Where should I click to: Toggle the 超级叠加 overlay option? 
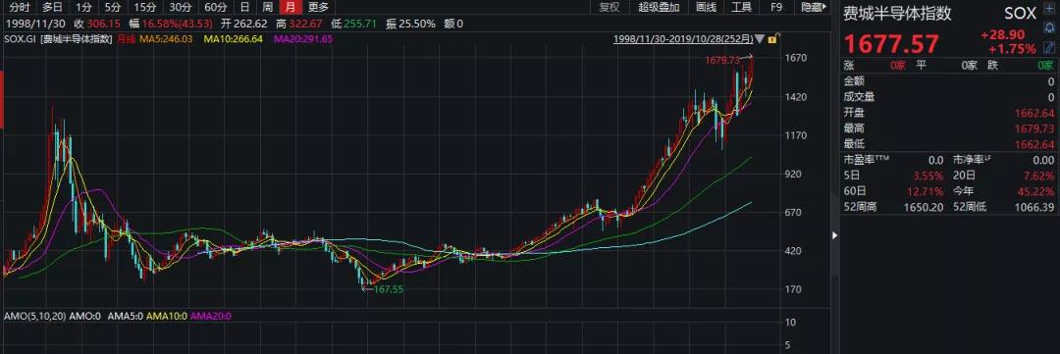[659, 8]
